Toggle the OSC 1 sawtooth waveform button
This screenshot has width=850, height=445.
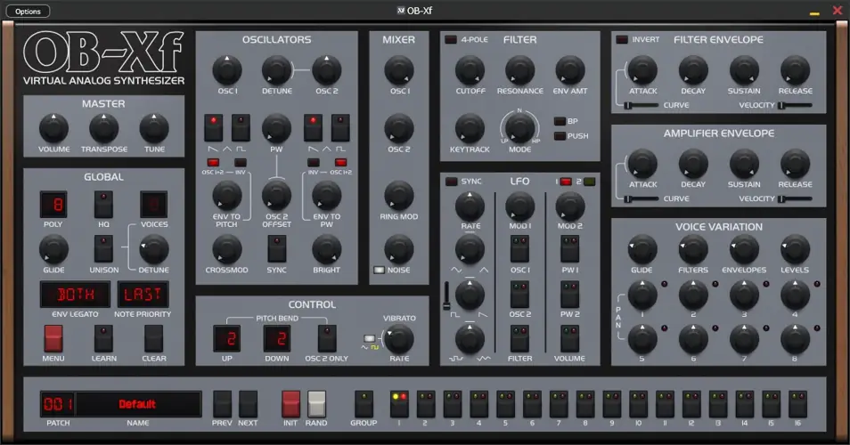[214, 128]
